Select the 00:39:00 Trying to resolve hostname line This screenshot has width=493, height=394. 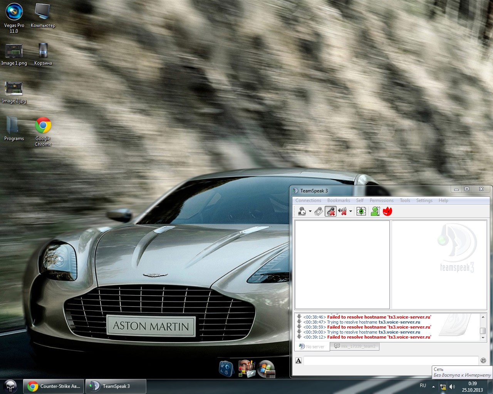358,332
